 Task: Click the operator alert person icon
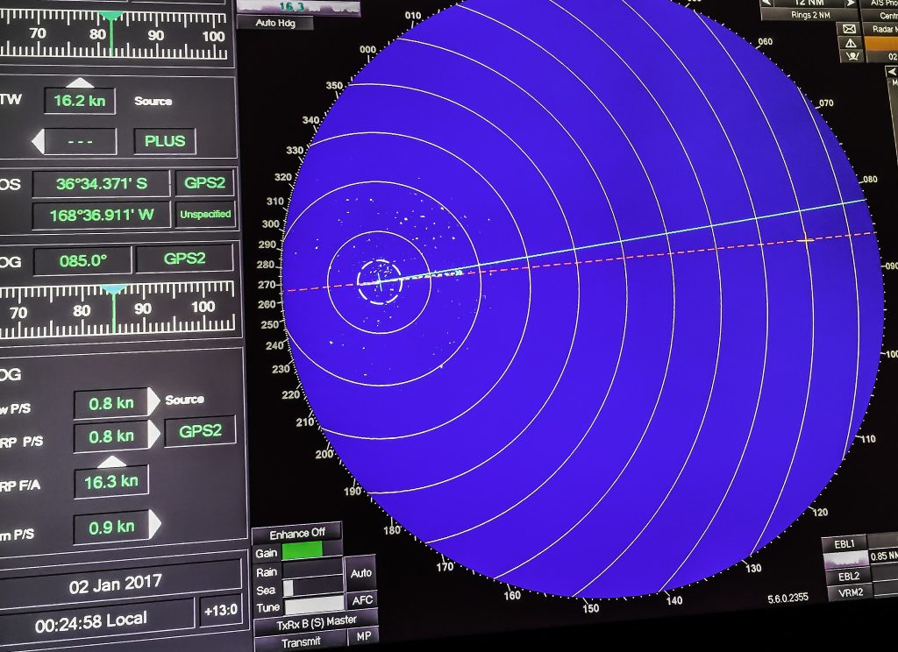click(x=852, y=56)
